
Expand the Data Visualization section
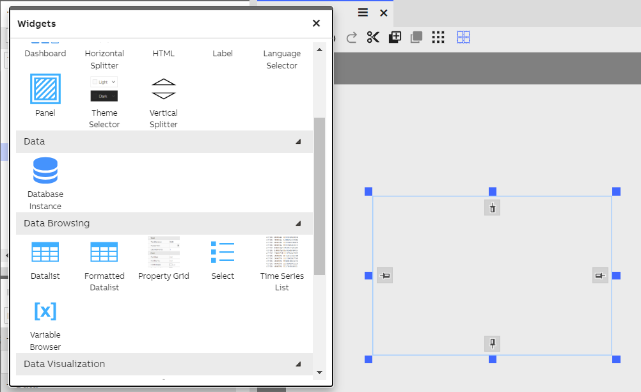coord(297,364)
